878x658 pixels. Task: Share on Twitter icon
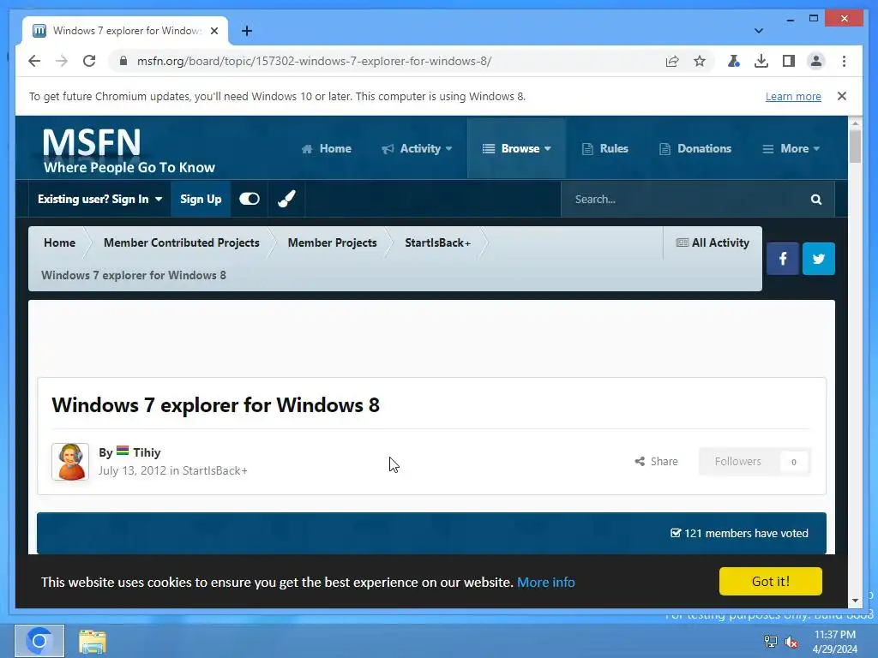(818, 259)
